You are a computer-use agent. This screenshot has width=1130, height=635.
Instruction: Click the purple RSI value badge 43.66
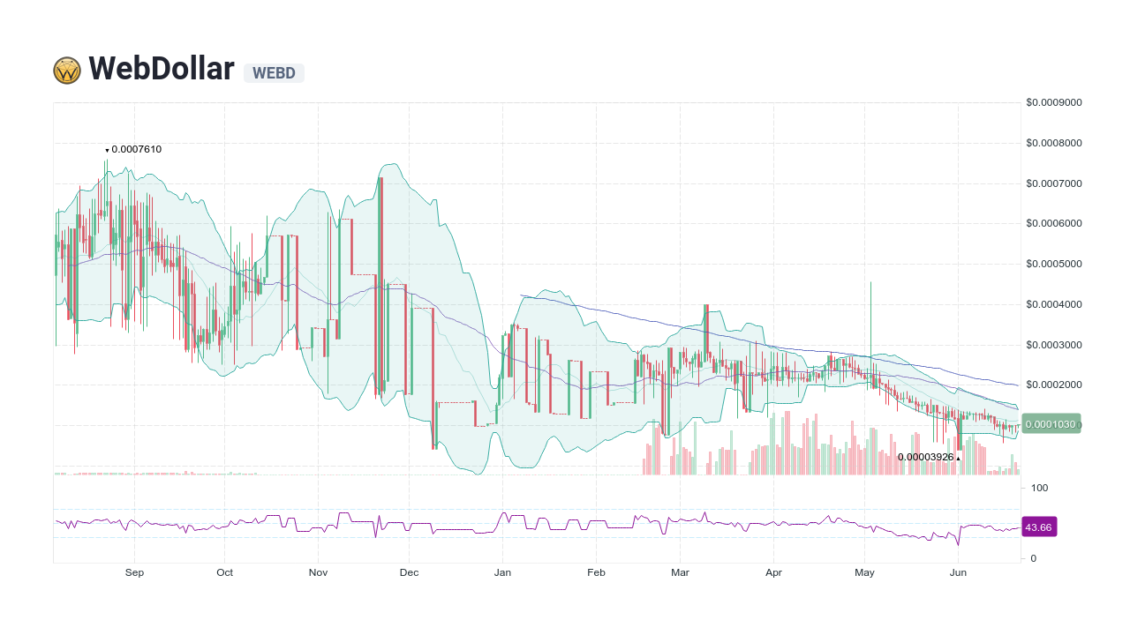[1038, 527]
